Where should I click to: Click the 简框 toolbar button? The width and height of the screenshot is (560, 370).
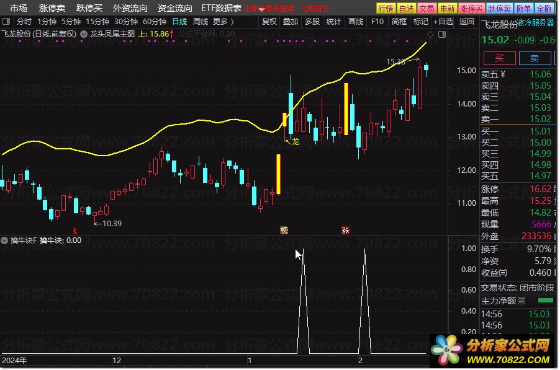(x=399, y=22)
